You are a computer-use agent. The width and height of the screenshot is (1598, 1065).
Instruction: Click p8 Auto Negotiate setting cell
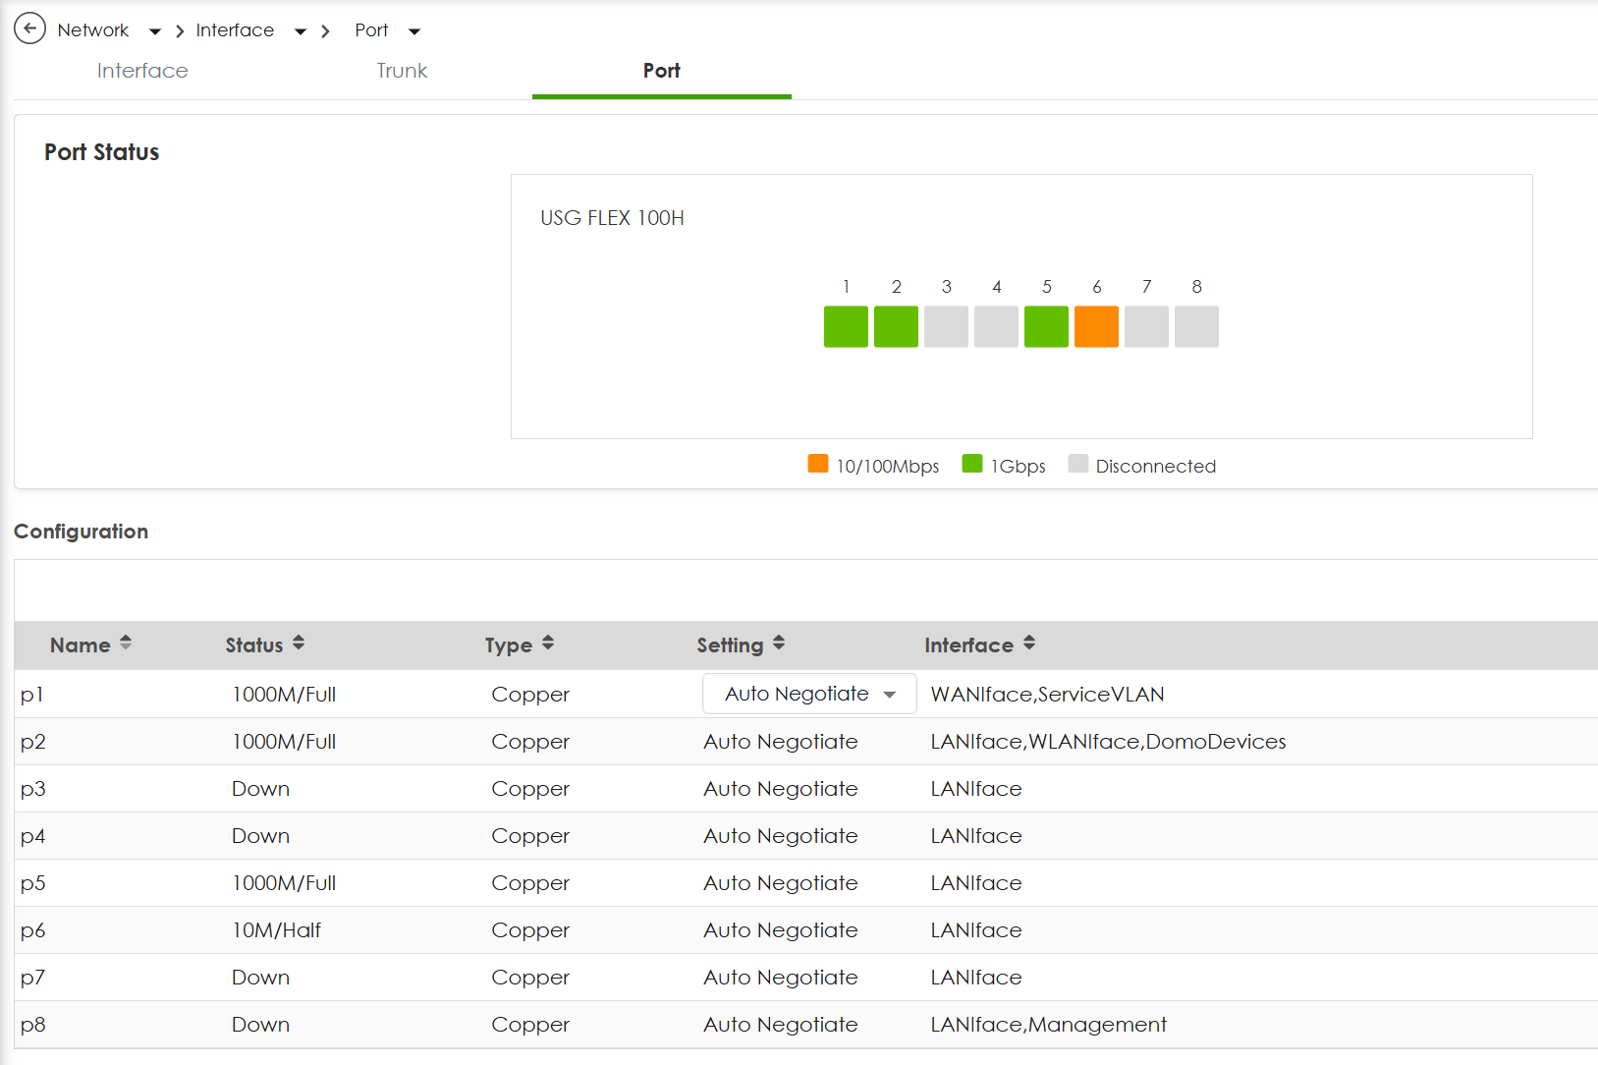[x=781, y=1025]
